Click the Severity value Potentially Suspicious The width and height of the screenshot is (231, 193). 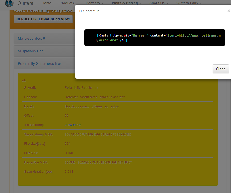[81, 88]
